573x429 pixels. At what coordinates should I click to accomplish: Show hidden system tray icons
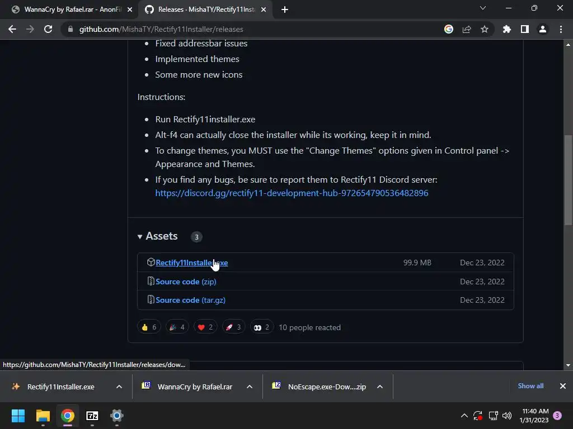pyautogui.click(x=464, y=416)
